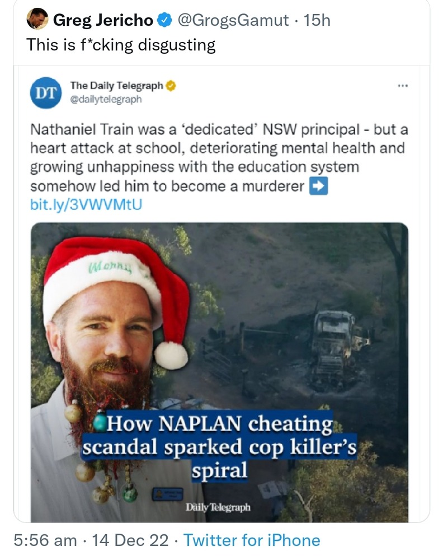Click the Daily Telegraph watermark on the image
The width and height of the screenshot is (443, 560).
click(x=218, y=507)
